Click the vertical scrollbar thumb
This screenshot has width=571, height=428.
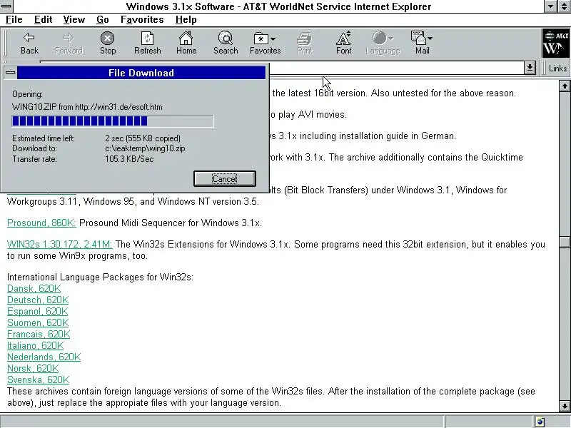click(565, 243)
